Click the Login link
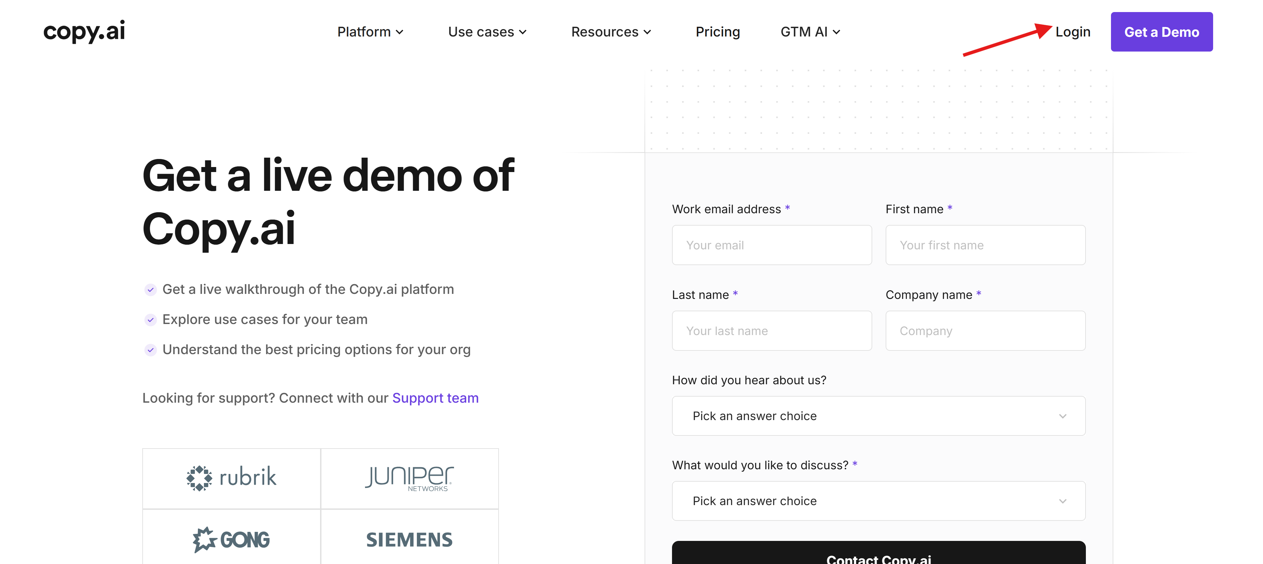The width and height of the screenshot is (1263, 564). tap(1072, 32)
